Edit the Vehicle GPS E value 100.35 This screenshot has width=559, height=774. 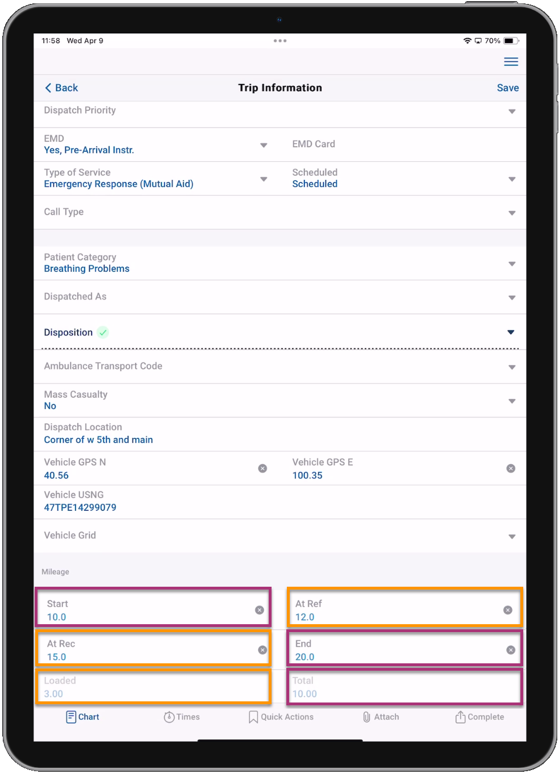307,476
